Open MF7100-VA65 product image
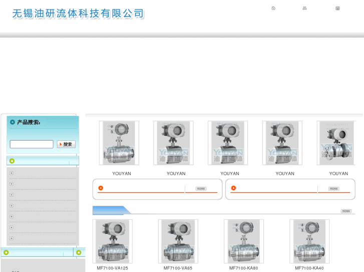This screenshot has height=272, width=364. click(178, 241)
